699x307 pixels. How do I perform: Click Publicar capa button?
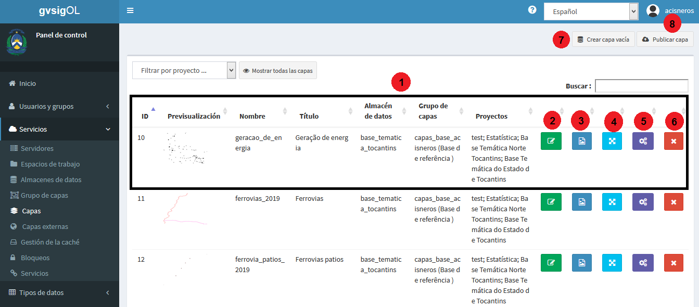point(665,39)
